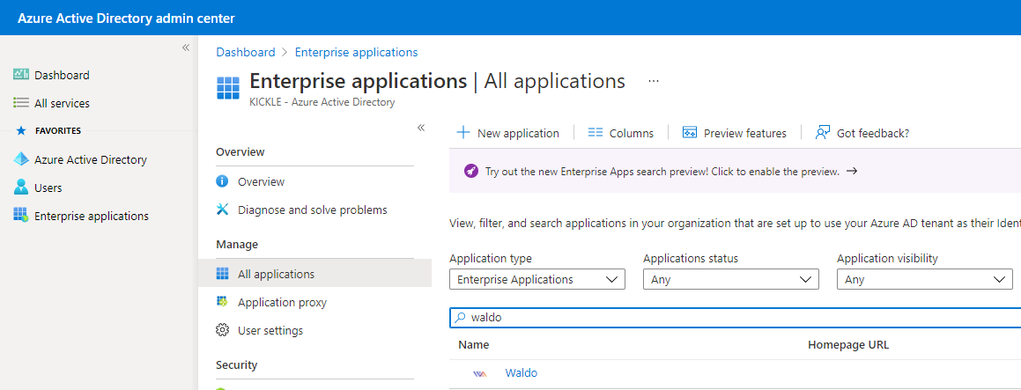This screenshot has width=1021, height=390.
Task: Click the New application button
Action: coord(508,133)
